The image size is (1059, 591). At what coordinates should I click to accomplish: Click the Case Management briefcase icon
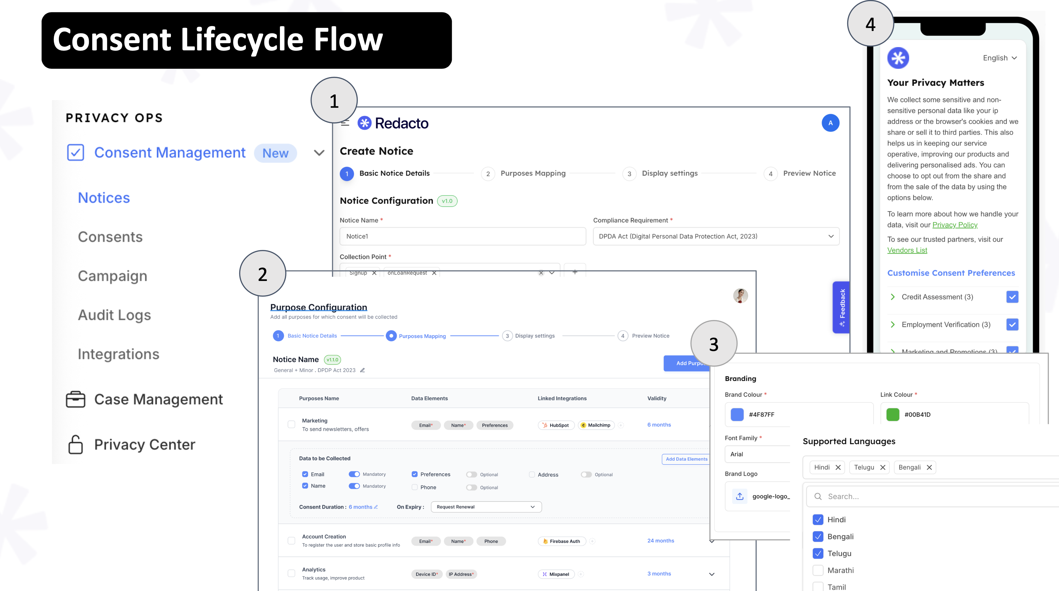click(75, 399)
